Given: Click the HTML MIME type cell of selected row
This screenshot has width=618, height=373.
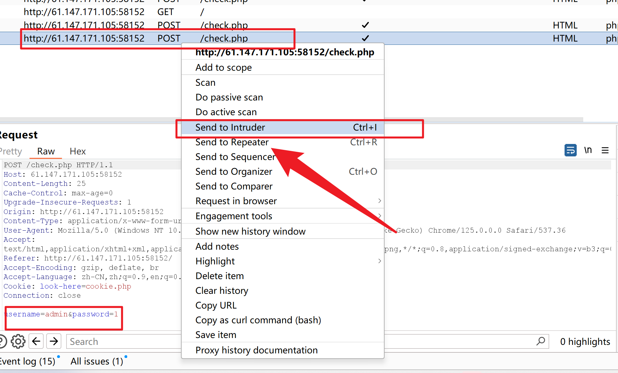Looking at the screenshot, I should point(565,38).
